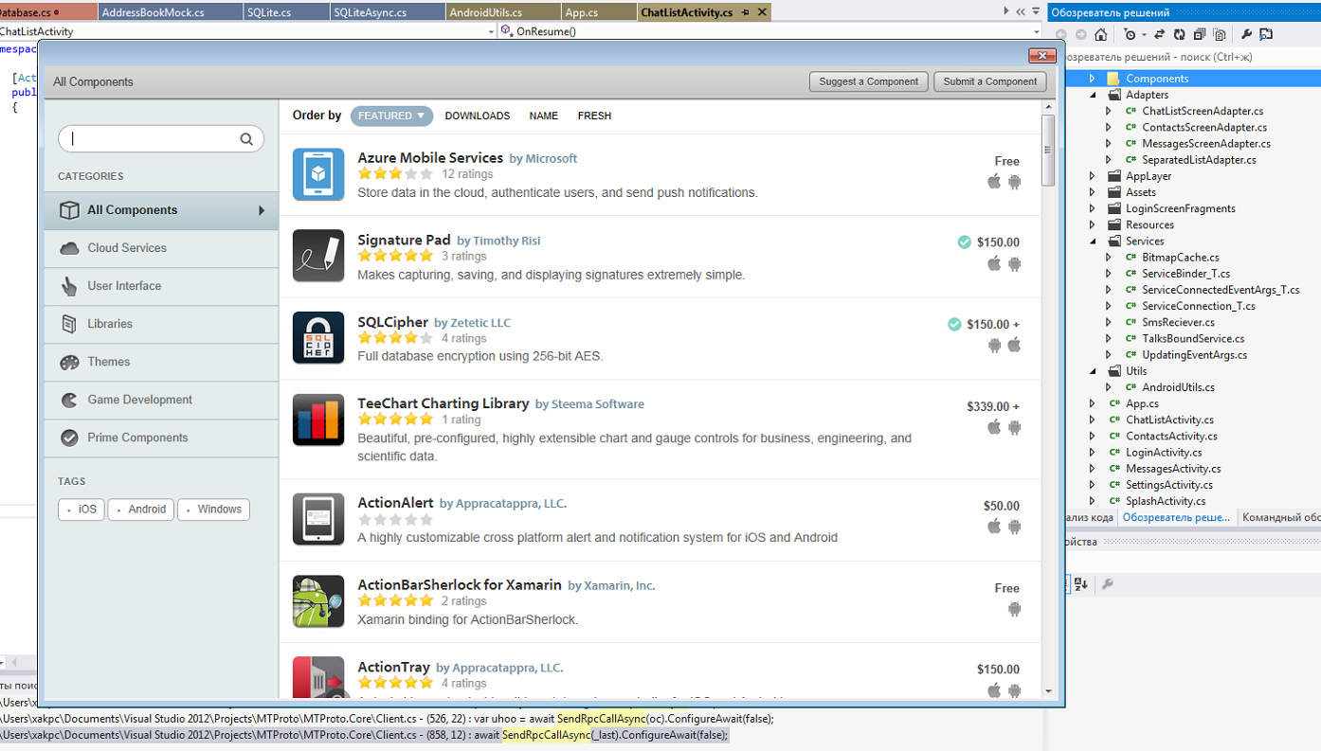Click the alphabetical sort icon in Properties panel
1321x751 pixels.
point(1081,584)
